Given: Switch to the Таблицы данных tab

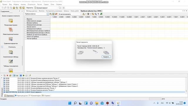Looking at the screenshot, I should click(31, 11).
